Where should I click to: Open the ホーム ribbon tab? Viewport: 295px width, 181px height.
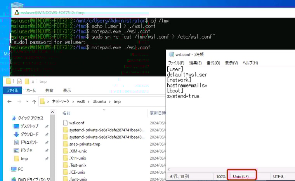pyautogui.click(x=31, y=90)
